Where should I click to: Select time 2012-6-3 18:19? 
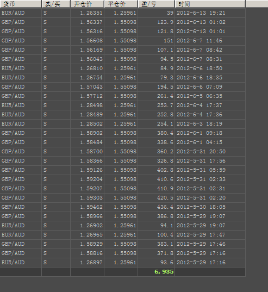tap(200, 124)
